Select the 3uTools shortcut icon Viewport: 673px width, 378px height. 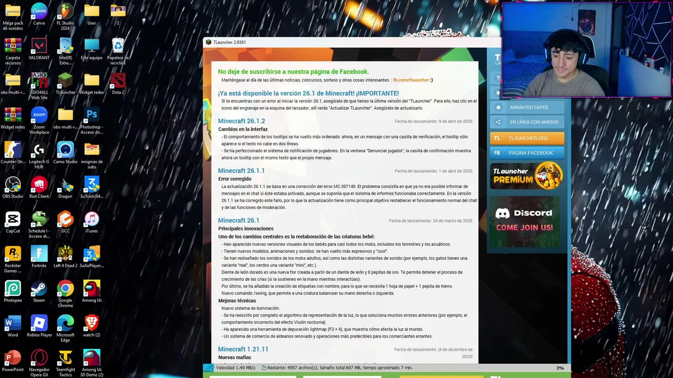[x=91, y=188]
